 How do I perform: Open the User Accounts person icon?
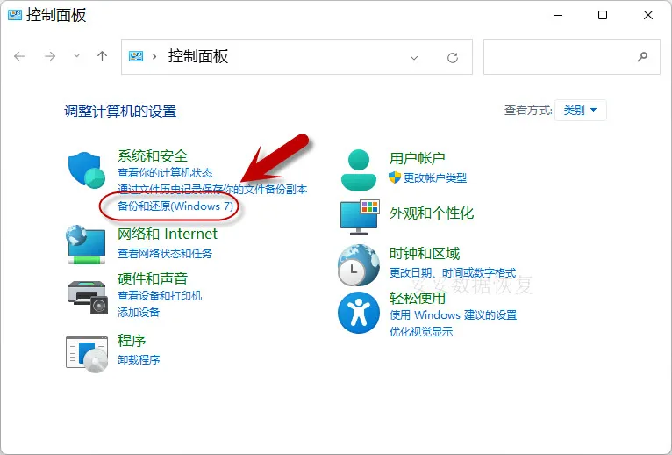(359, 170)
